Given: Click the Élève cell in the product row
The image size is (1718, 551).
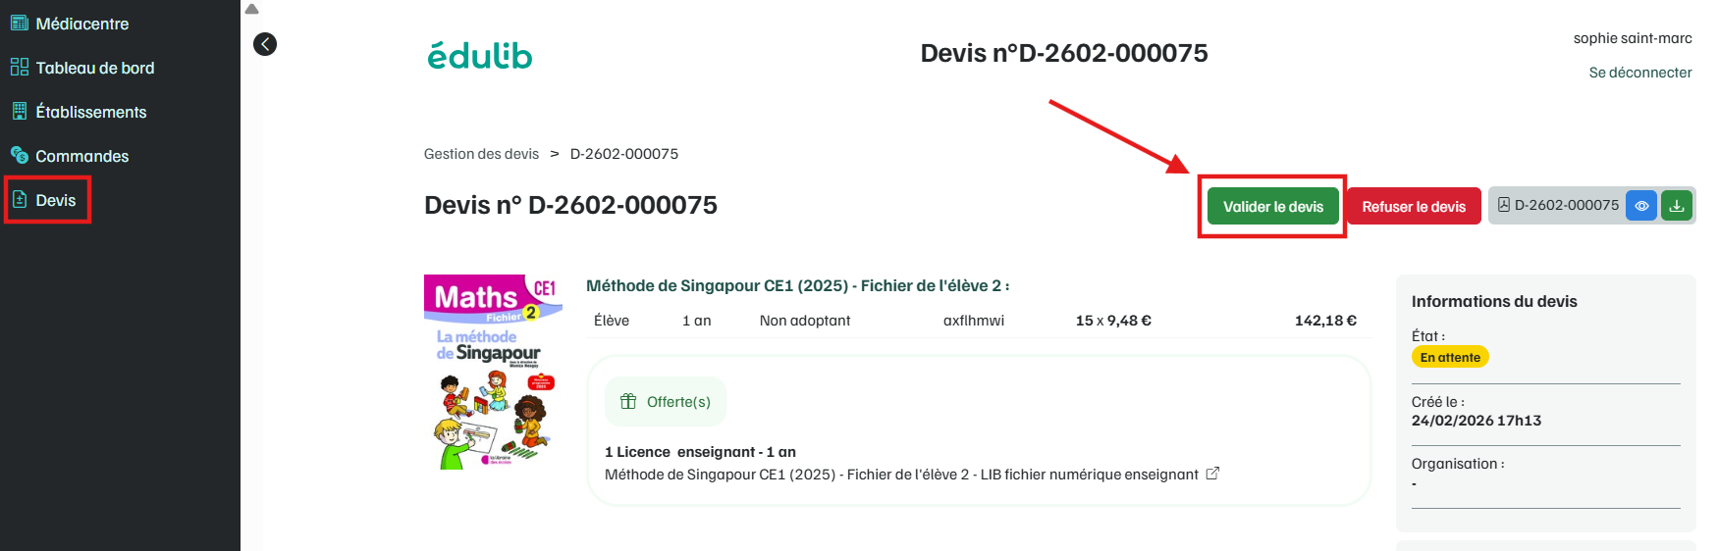Looking at the screenshot, I should [612, 321].
